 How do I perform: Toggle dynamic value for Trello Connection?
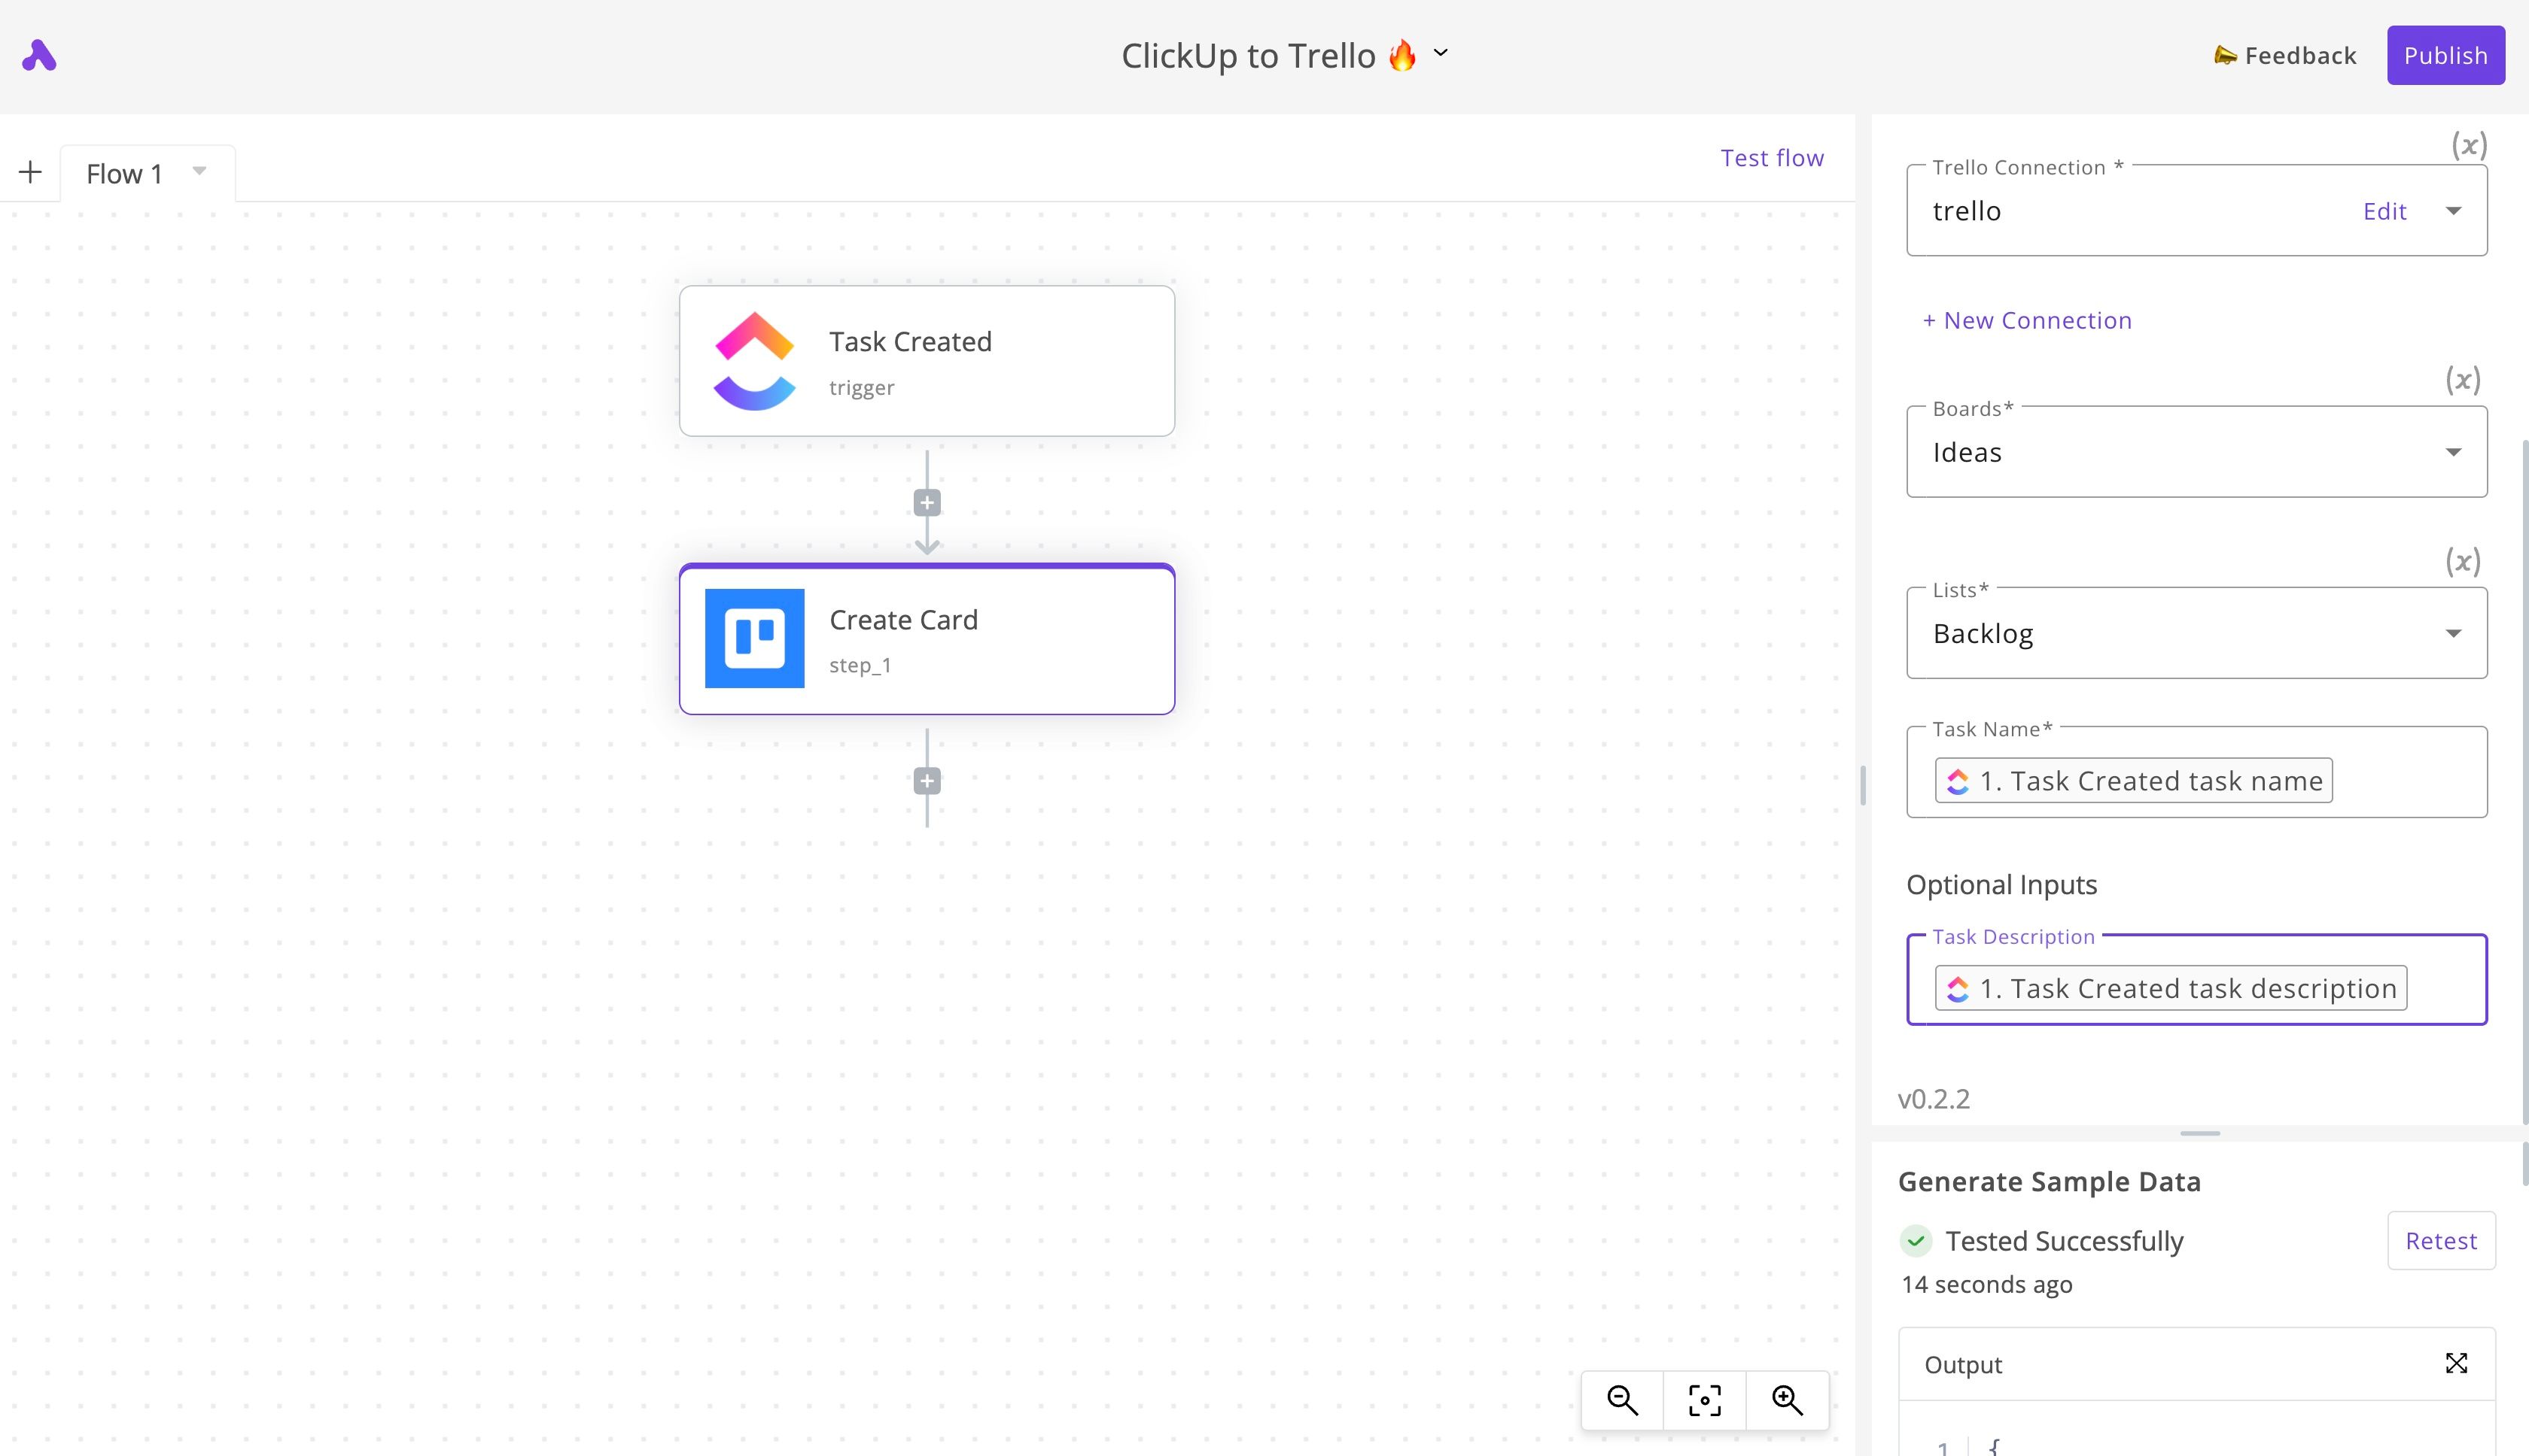(x=2469, y=146)
